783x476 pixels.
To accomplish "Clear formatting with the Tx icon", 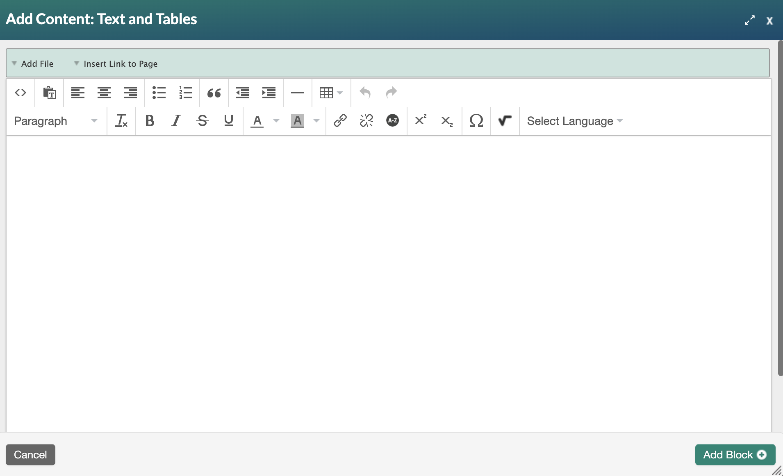I will click(121, 121).
